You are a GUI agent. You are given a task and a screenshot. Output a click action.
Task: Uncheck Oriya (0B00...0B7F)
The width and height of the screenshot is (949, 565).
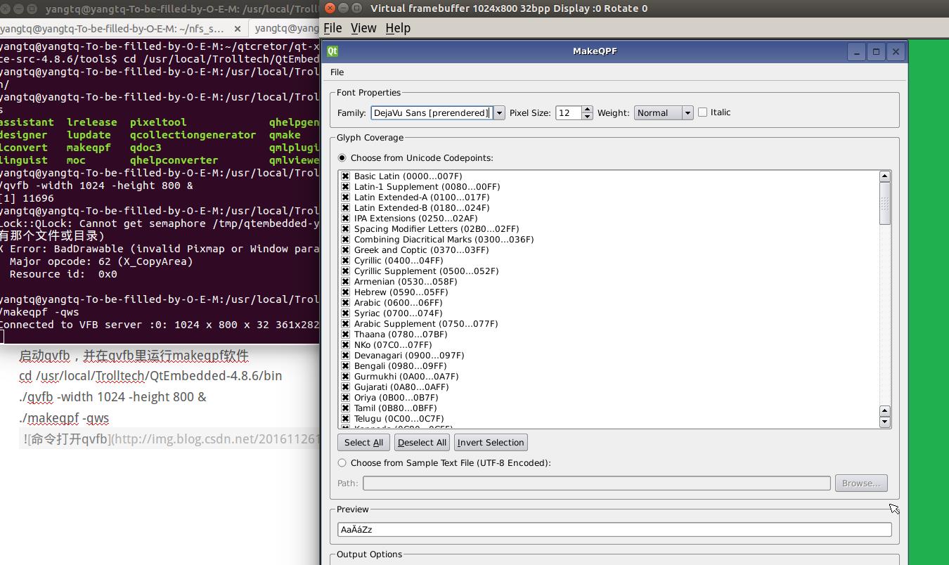point(345,398)
